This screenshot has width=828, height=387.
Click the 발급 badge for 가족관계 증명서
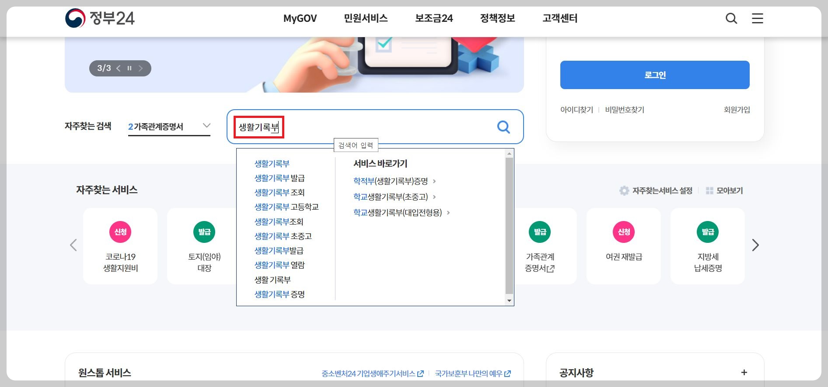[540, 232]
